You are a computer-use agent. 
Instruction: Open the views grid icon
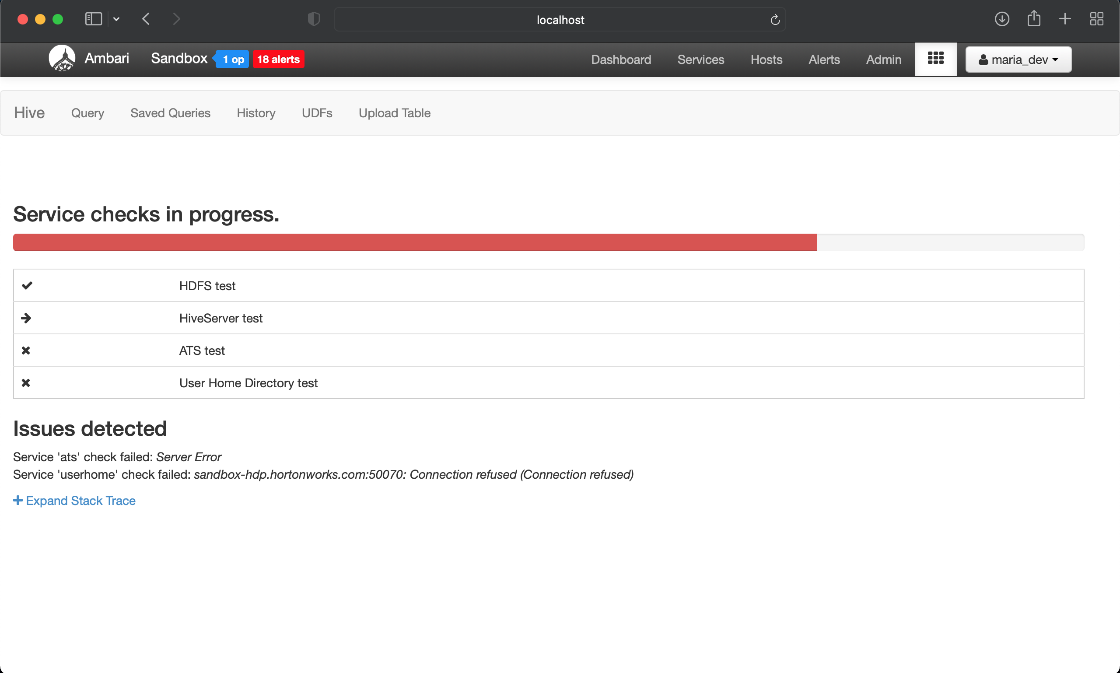pyautogui.click(x=935, y=59)
